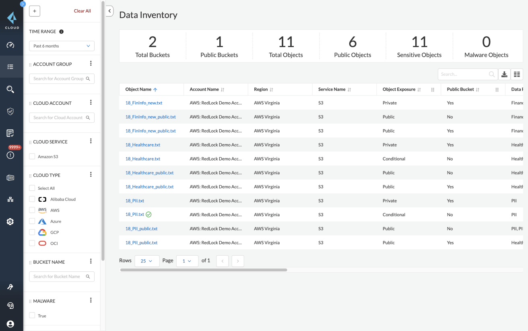
Task: Open the Time Range dropdown showing Past 6 months
Action: coord(61,46)
